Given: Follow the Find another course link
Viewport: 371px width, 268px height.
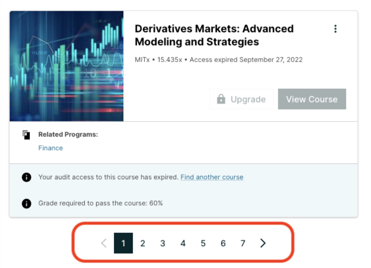Looking at the screenshot, I should [x=212, y=177].
